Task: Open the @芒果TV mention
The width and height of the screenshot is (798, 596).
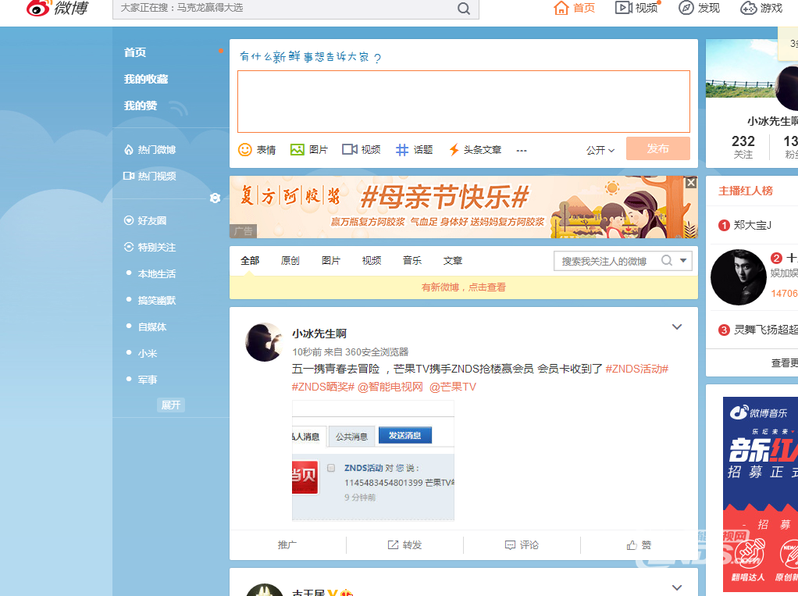Action: point(453,387)
